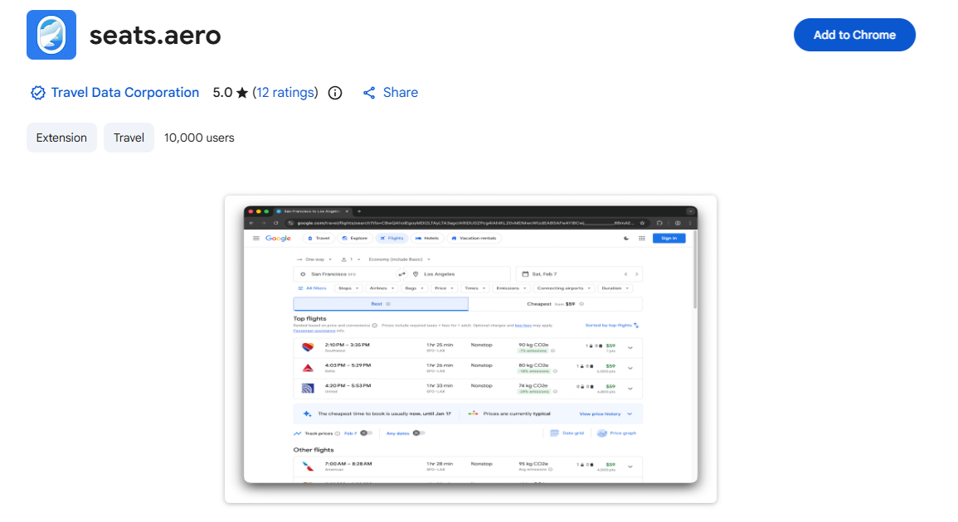This screenshot has height=522, width=958.
Task: Click the 10,000 users text
Action: pos(199,138)
